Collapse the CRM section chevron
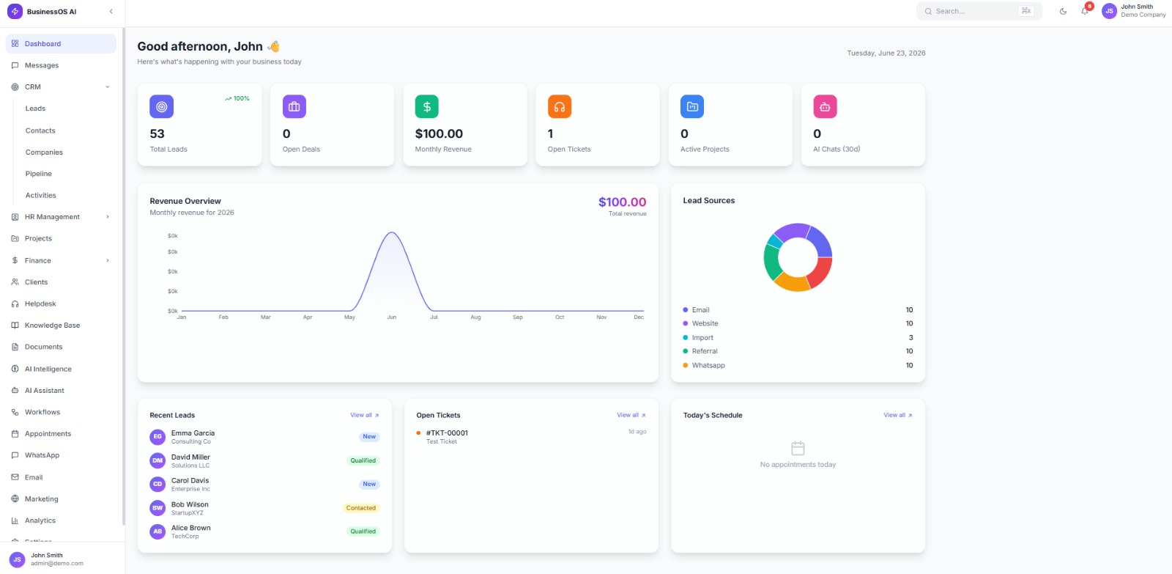The width and height of the screenshot is (1172, 574). pos(108,87)
